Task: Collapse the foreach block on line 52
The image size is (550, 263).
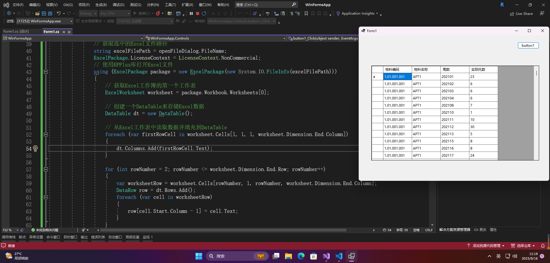Action: [x=46, y=134]
